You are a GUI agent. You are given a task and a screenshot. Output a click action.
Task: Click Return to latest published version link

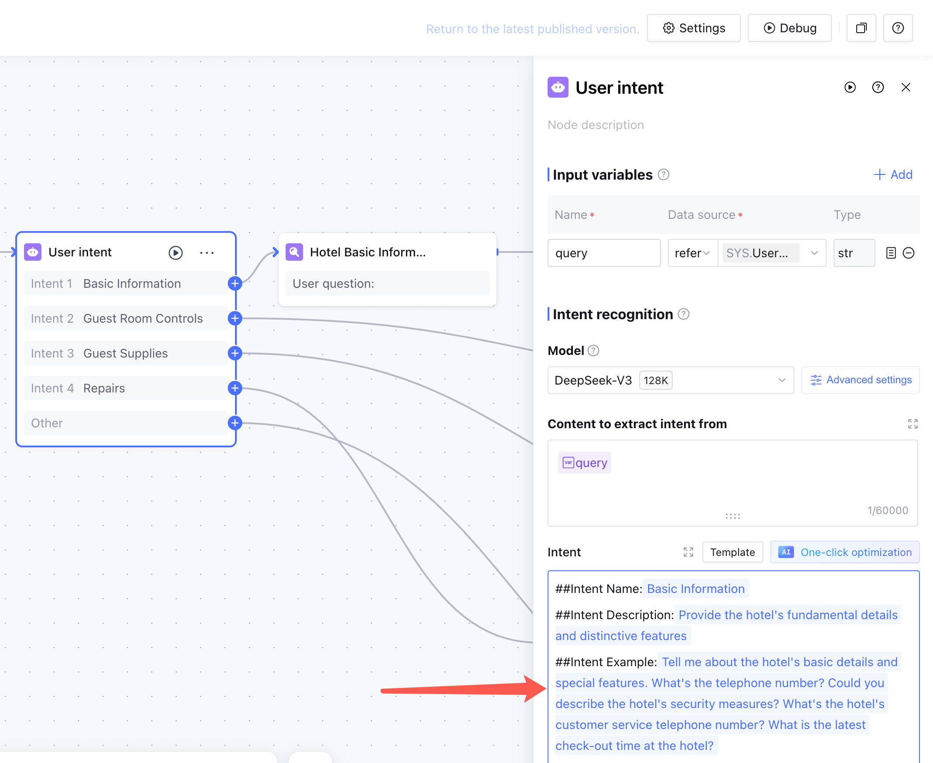click(x=532, y=29)
